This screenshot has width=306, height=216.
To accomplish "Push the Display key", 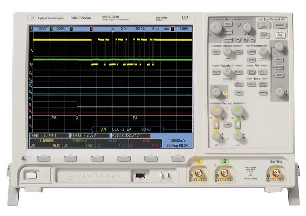I will 238,72.
